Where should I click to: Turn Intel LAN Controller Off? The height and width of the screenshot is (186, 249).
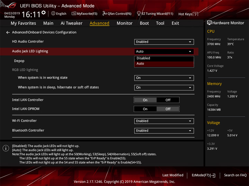(x=168, y=100)
